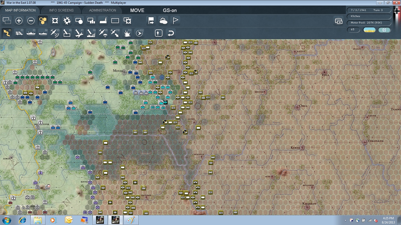The height and width of the screenshot is (225, 401).
Task: Click the zoom out map button
Action: [31, 21]
